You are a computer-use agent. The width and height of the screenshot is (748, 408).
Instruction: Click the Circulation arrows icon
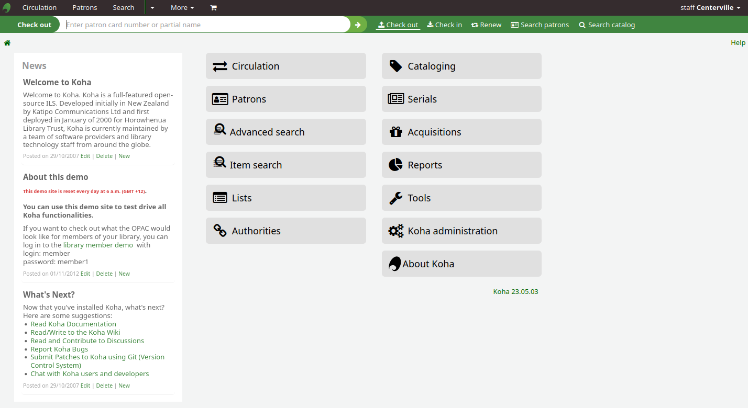[220, 66]
